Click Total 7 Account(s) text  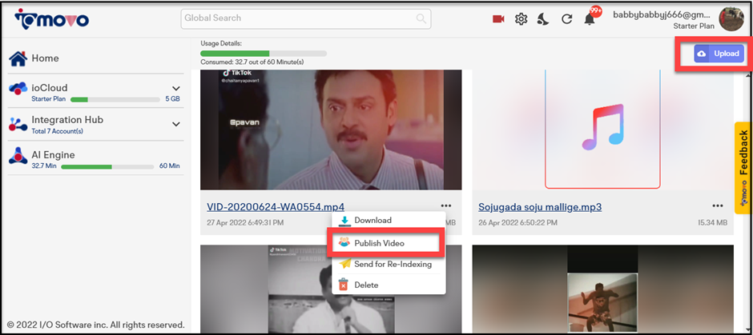(x=57, y=131)
